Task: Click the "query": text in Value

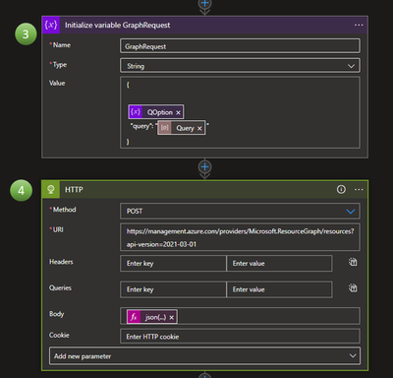Action: tap(141, 126)
